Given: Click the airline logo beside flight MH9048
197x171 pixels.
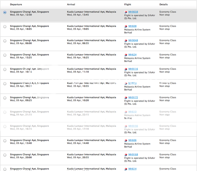Looking at the screenshot, I should click(126, 41).
